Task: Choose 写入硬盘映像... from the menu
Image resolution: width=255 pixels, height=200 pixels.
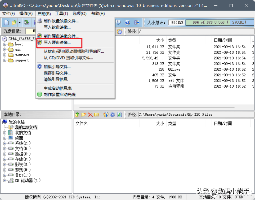Action: [x=75, y=42]
